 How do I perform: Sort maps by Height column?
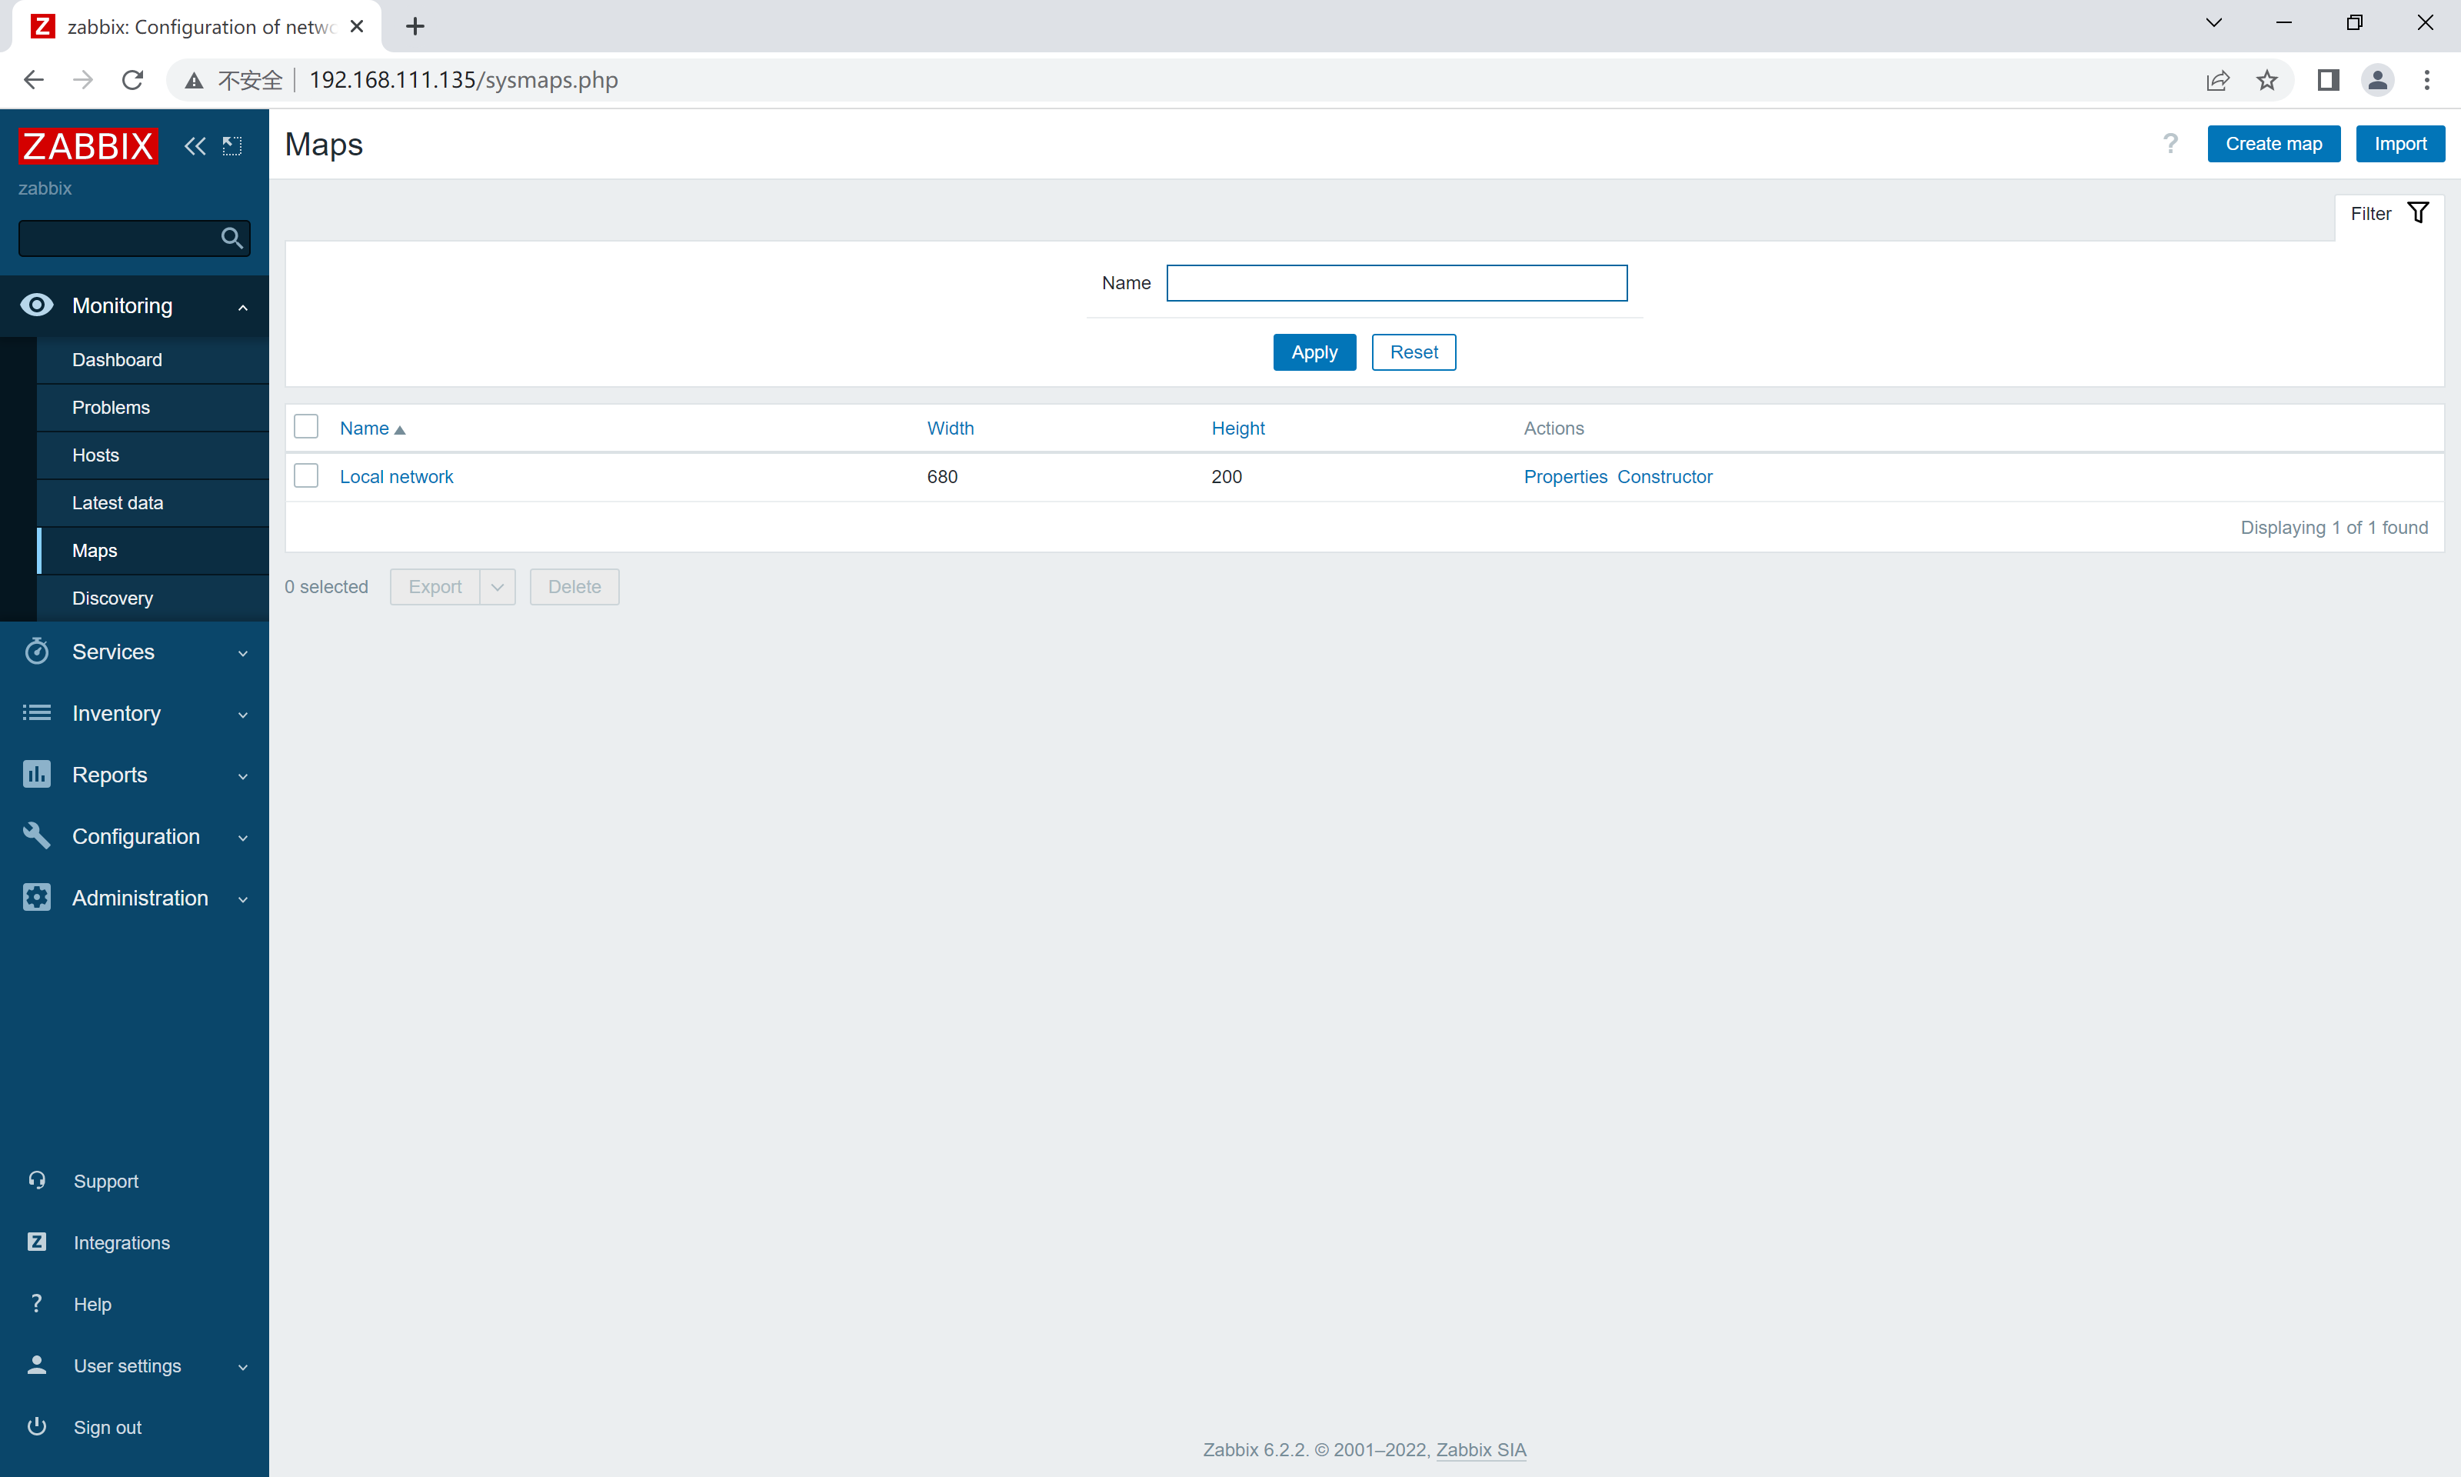1237,428
